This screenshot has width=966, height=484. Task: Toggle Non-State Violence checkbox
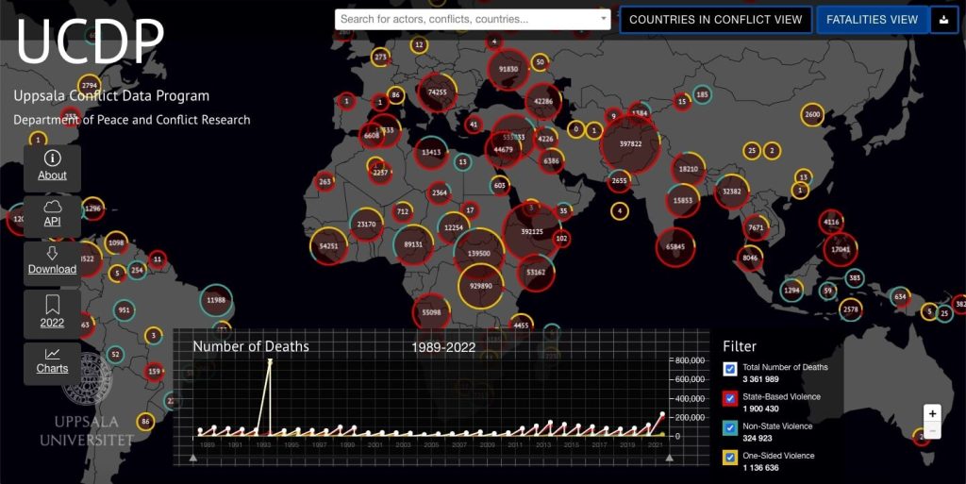(730, 428)
